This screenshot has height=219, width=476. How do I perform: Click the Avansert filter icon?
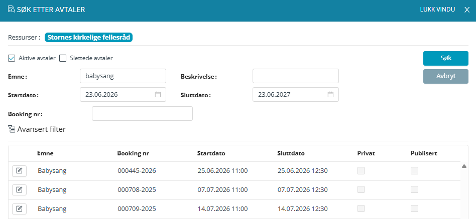click(x=12, y=129)
